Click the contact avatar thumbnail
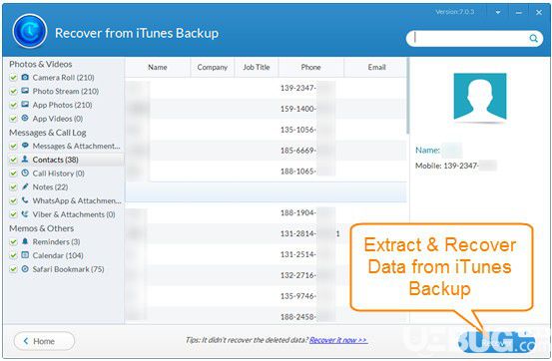 coord(480,97)
